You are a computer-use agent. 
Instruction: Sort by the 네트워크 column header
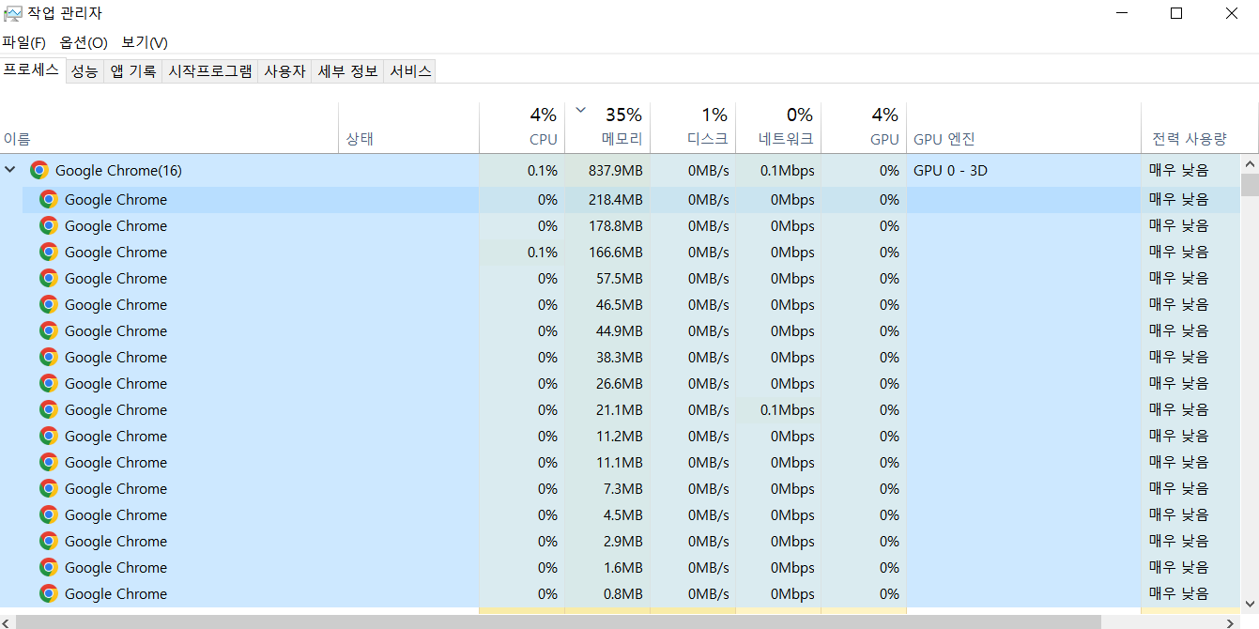[x=778, y=128]
